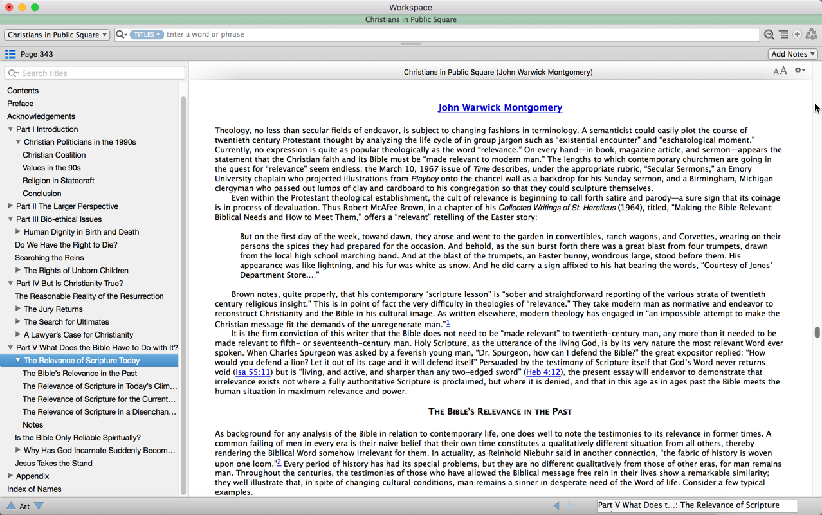822x515 pixels.
Task: Open the Christians in Public Square module dropdown
Action: pos(57,35)
